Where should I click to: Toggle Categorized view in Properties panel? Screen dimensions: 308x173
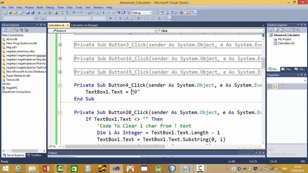269,86
